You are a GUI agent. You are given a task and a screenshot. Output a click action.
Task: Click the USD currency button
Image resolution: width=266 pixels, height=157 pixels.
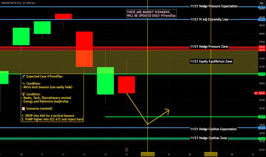261,3
